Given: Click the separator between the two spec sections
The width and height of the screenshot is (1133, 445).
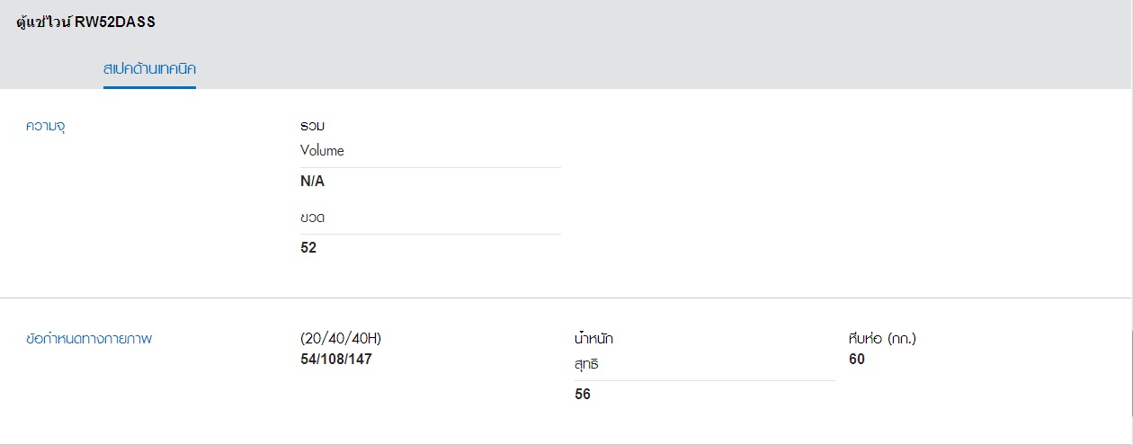Looking at the screenshot, I should point(566,298).
